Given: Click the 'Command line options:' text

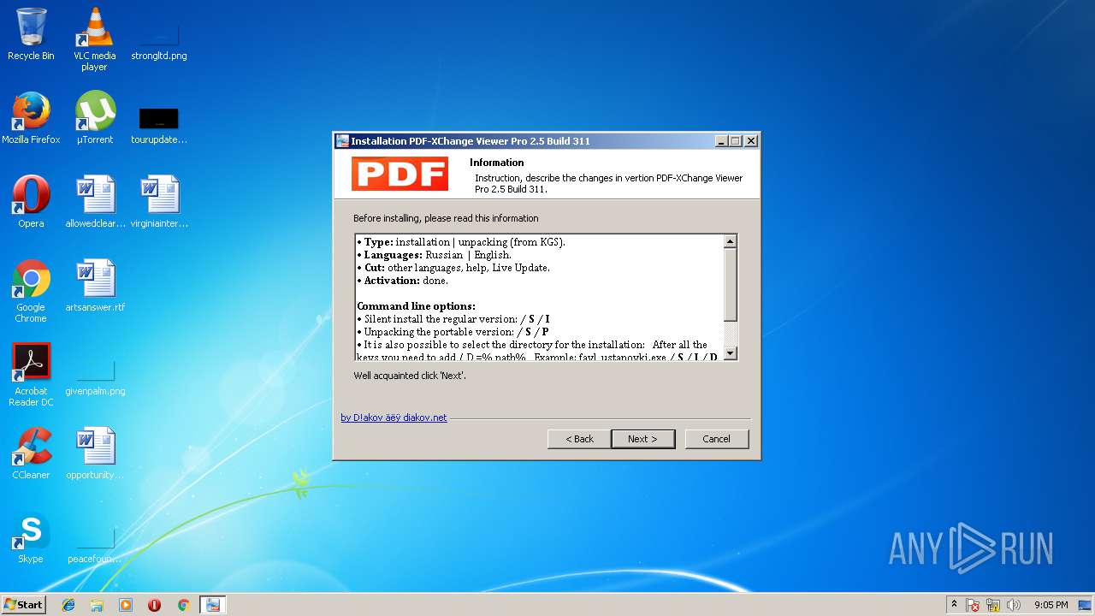Looking at the screenshot, I should click(x=416, y=306).
